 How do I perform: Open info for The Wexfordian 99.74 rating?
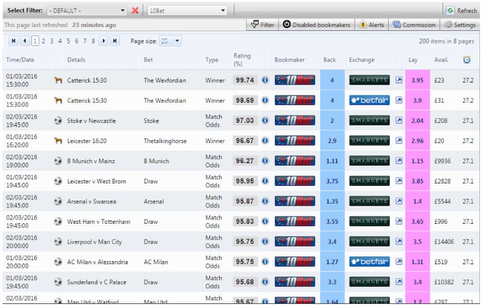[x=265, y=80]
